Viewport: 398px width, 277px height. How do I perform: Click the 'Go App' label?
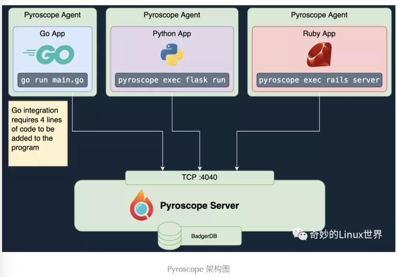[53, 34]
